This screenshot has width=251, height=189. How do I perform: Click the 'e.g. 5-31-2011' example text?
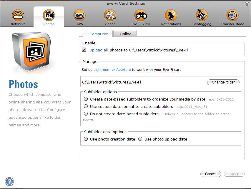(x=221, y=99)
